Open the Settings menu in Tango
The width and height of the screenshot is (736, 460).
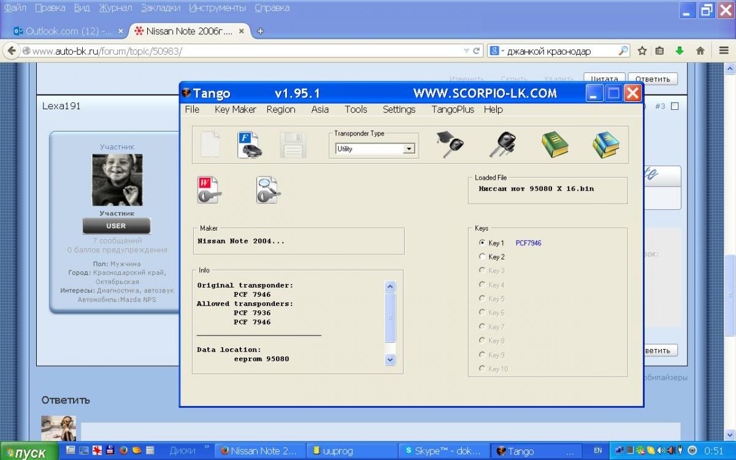click(399, 109)
